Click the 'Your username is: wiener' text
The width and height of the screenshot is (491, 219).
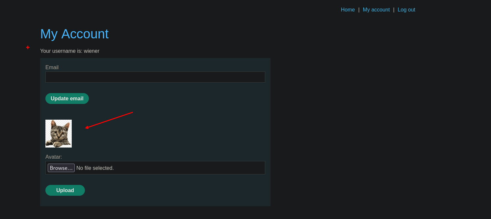point(70,51)
